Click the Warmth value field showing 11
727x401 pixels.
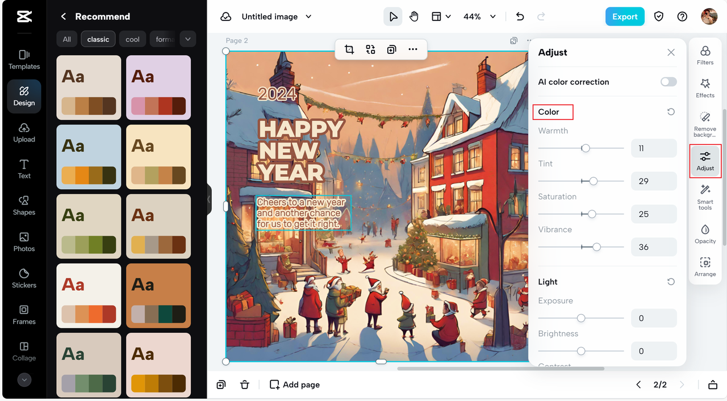(x=654, y=148)
